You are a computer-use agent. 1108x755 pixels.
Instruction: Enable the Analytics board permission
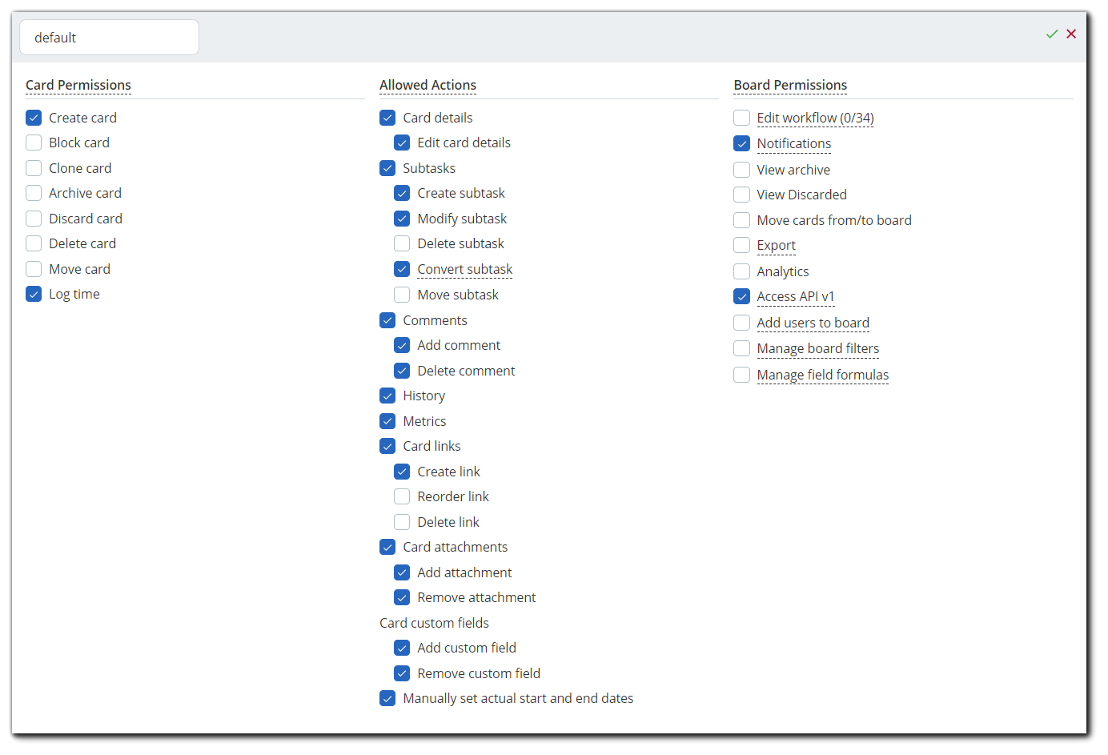742,271
